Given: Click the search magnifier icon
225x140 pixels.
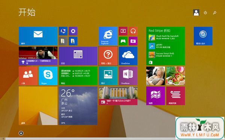Looking at the screenshot, I should coord(214,13).
